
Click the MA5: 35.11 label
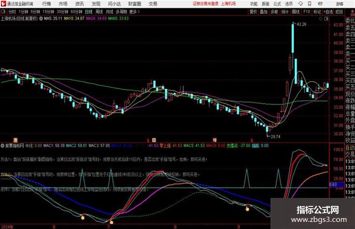click(x=53, y=18)
